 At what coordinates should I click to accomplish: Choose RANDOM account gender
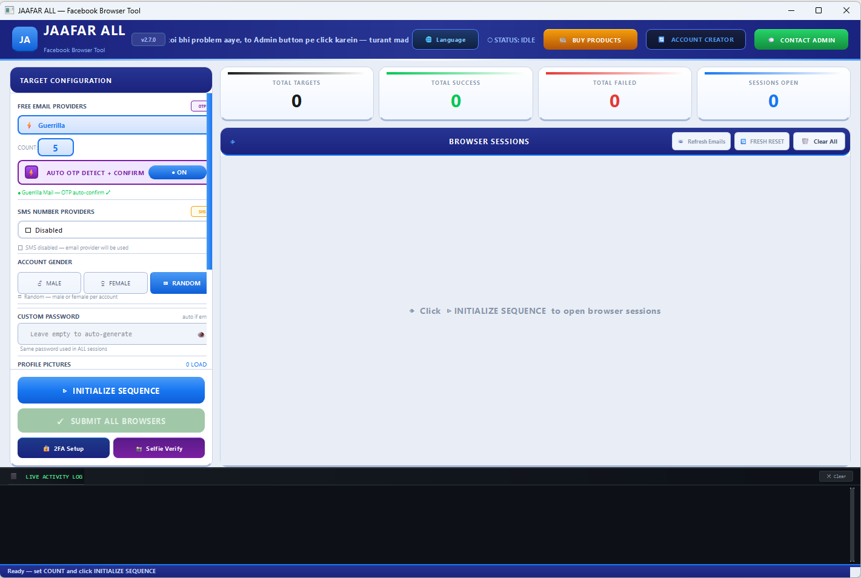pyautogui.click(x=179, y=283)
